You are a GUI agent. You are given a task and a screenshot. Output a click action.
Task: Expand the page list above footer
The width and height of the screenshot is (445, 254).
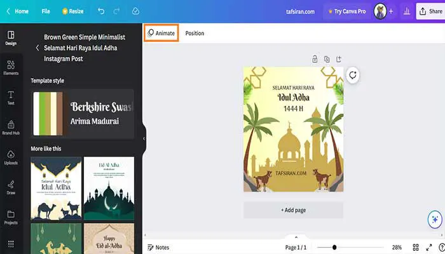coord(296,237)
